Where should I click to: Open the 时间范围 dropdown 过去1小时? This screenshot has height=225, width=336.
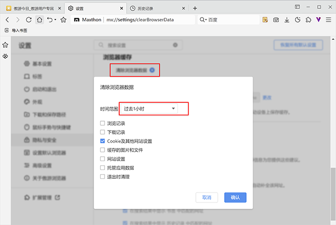tap(149, 109)
